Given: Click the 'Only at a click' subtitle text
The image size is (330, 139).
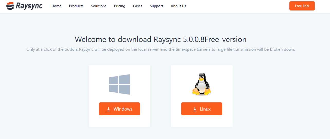Looking at the screenshot, I should (x=161, y=49).
